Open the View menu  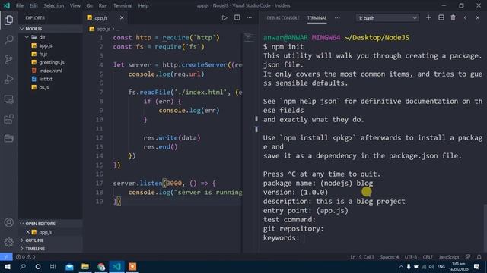tap(75, 5)
